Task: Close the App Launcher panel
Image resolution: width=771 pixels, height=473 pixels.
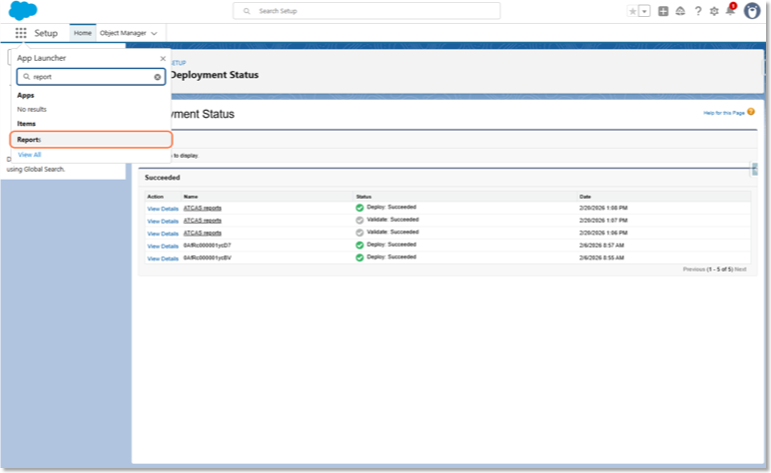Action: click(163, 59)
